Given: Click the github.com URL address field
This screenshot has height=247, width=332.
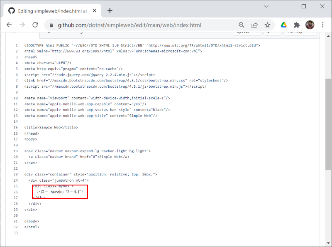Looking at the screenshot, I should 129,25.
